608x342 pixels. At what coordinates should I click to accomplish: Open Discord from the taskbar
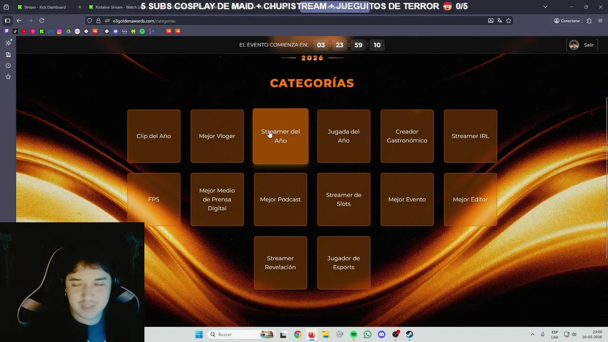(381, 334)
